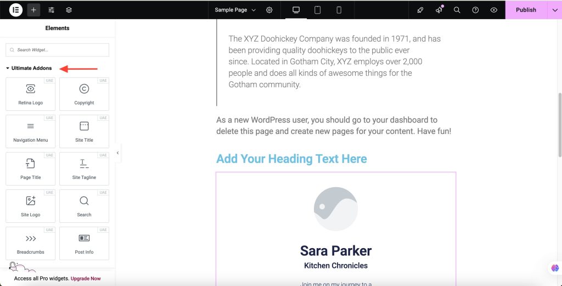Select the Page Title widget

pyautogui.click(x=31, y=169)
